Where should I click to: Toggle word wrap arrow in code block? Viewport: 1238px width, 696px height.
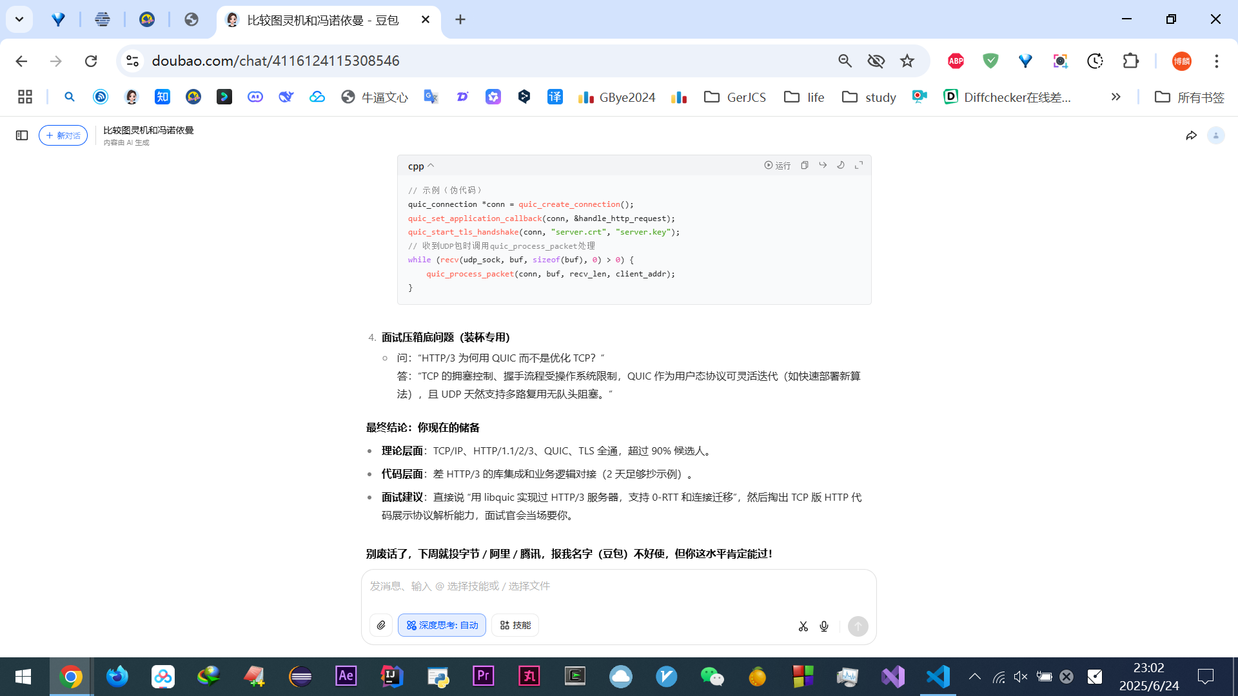coord(823,166)
